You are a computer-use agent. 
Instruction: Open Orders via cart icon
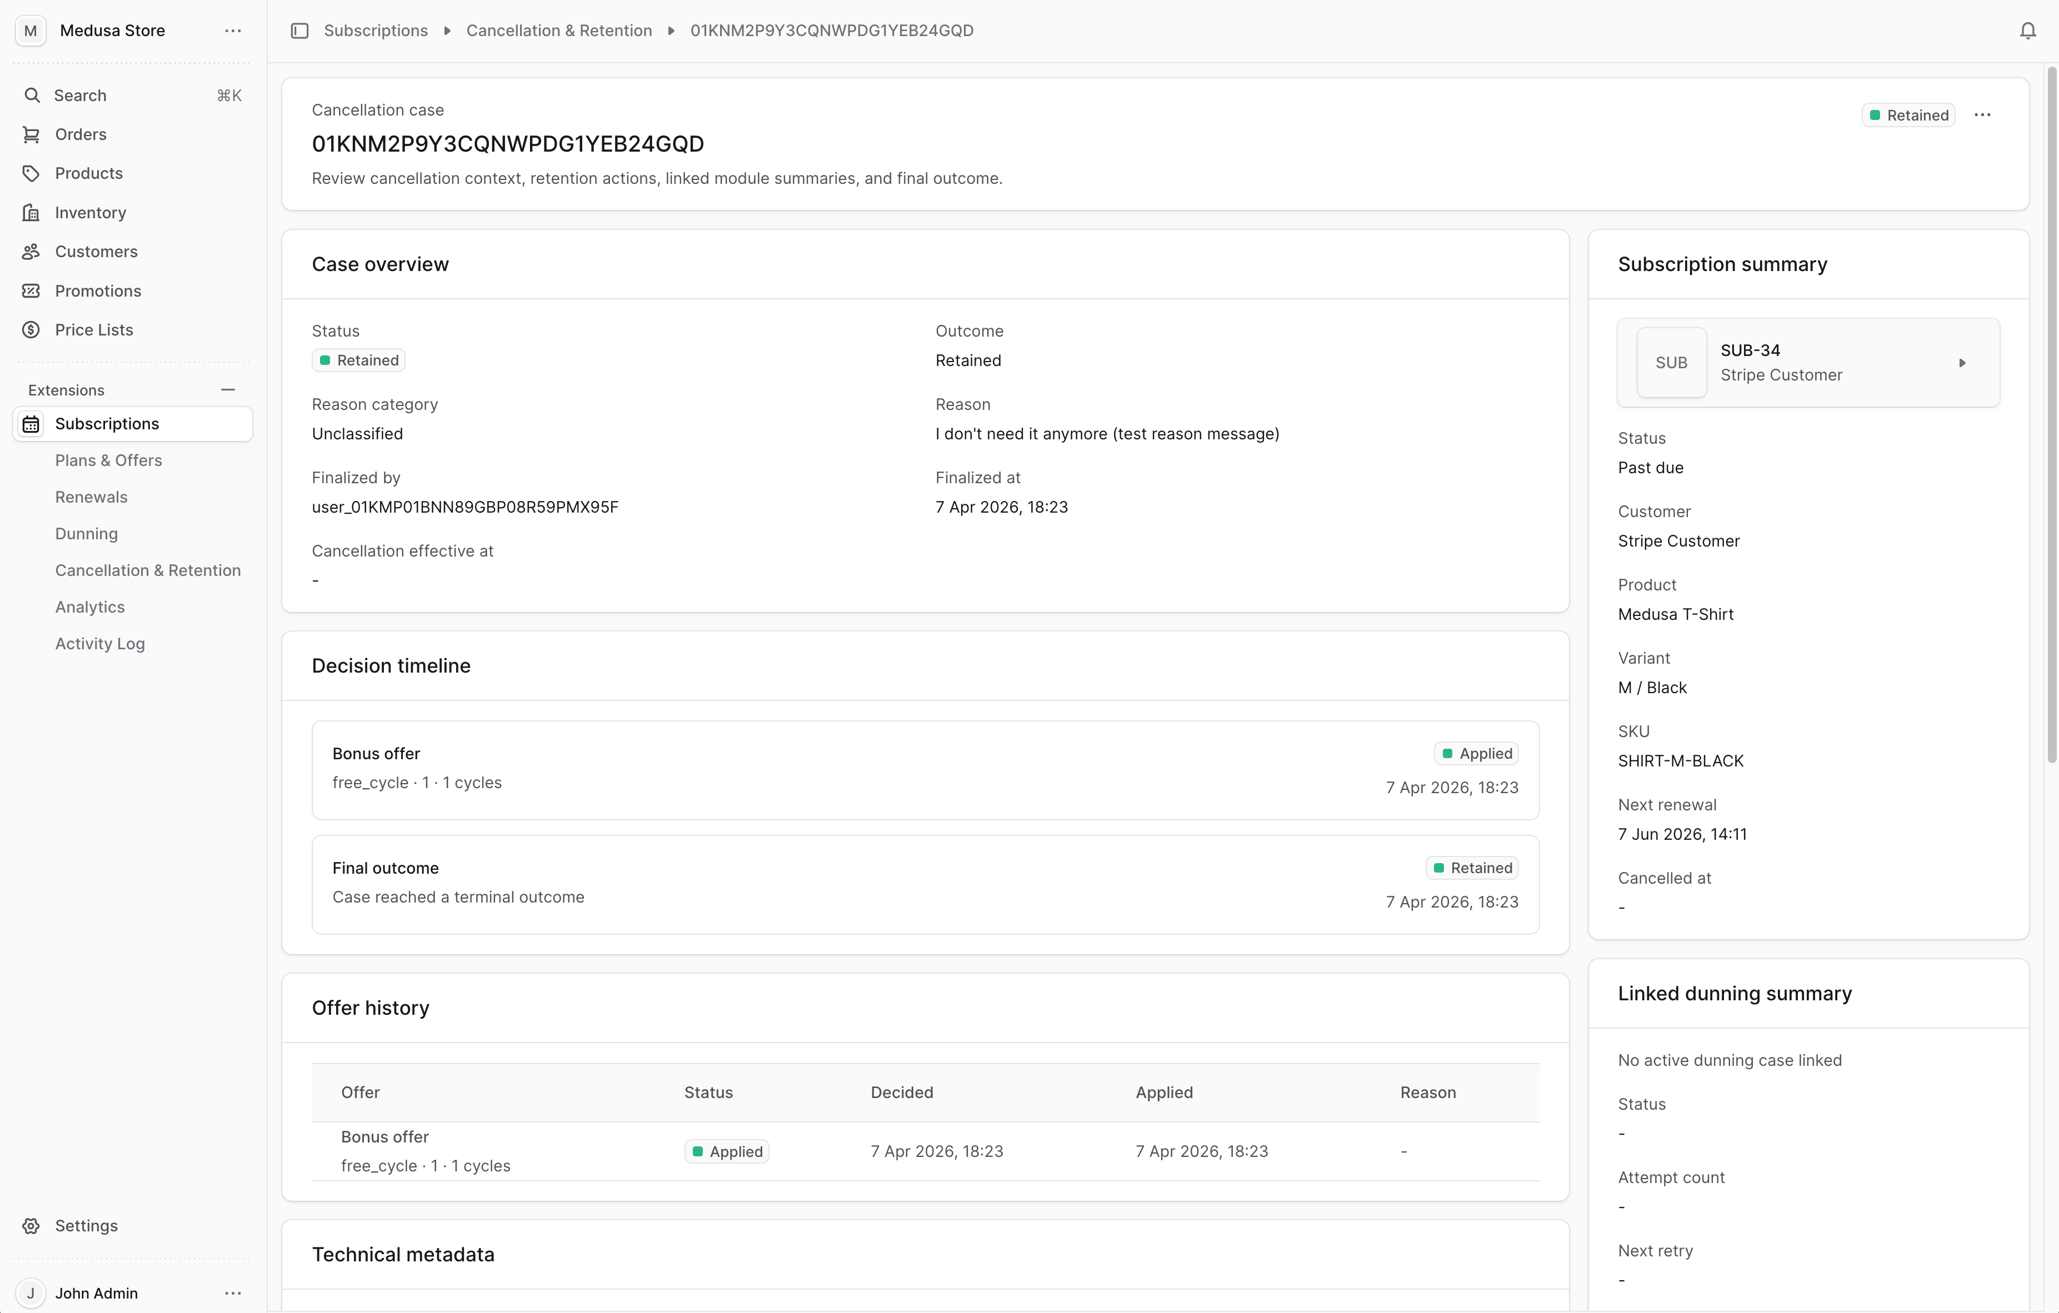point(32,134)
